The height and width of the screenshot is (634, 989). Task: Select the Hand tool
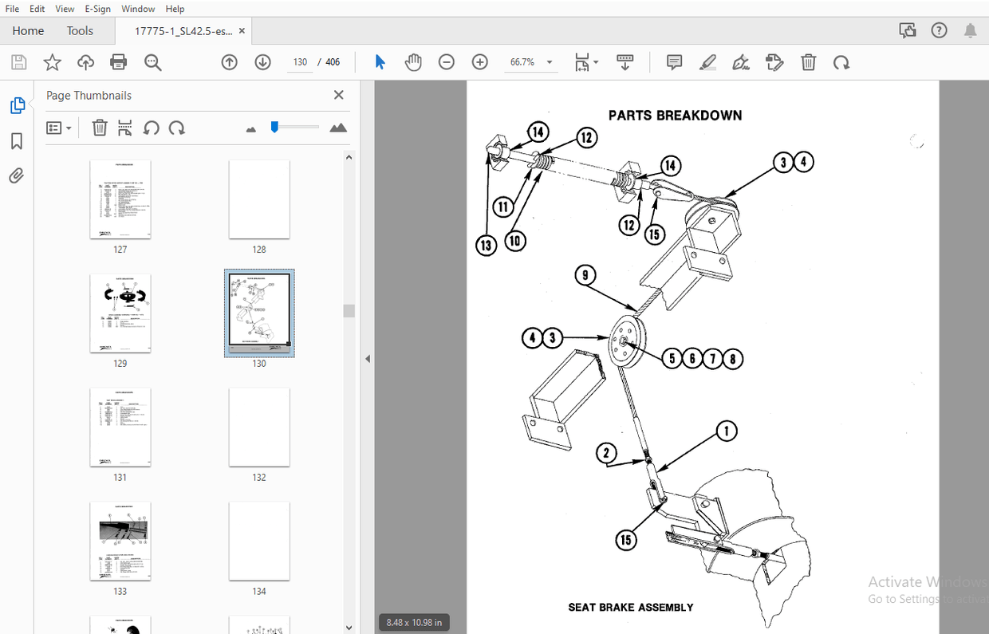pyautogui.click(x=413, y=61)
